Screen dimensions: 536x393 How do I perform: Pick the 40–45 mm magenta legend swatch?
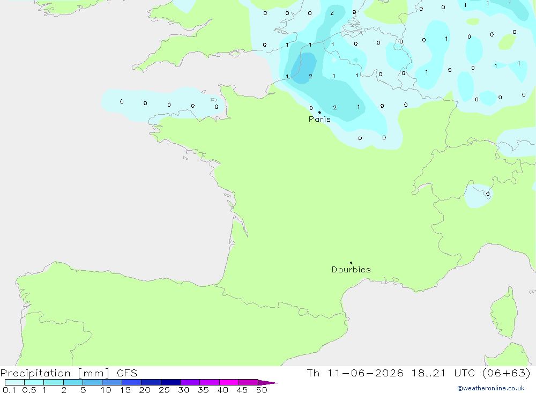[x=229, y=382]
